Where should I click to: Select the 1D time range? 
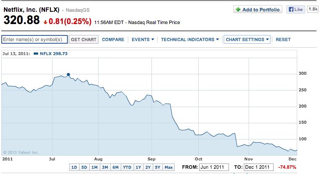click(x=74, y=167)
